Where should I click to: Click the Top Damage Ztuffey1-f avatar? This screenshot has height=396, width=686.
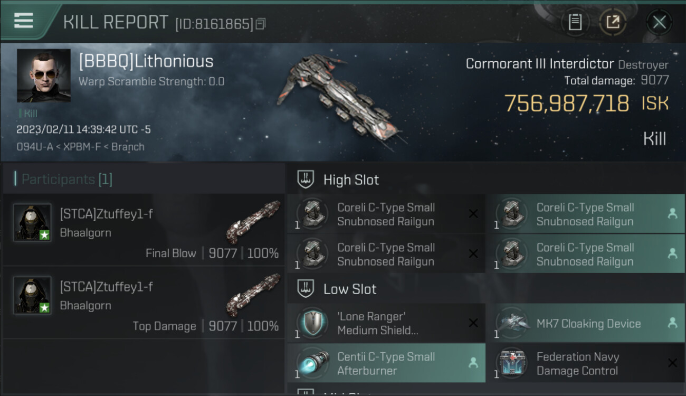click(x=32, y=295)
